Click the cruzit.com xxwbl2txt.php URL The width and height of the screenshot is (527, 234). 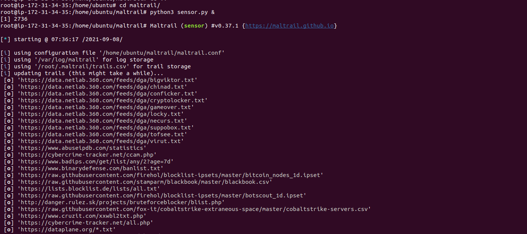(82, 216)
